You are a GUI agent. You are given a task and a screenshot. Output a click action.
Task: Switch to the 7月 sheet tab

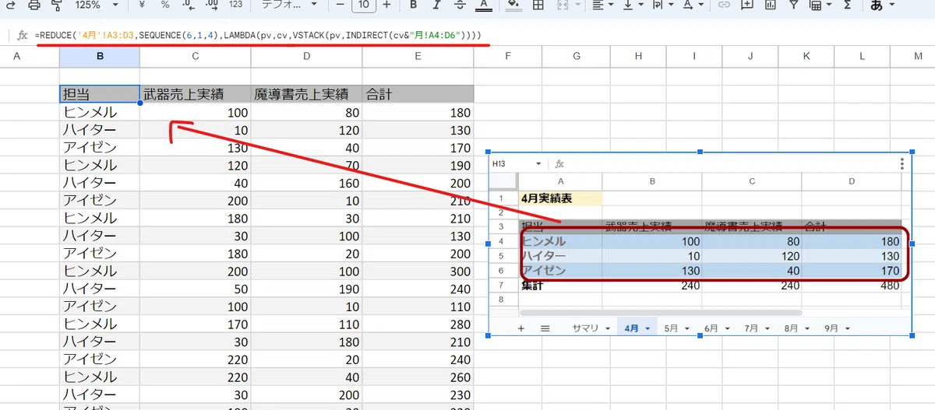pos(757,328)
